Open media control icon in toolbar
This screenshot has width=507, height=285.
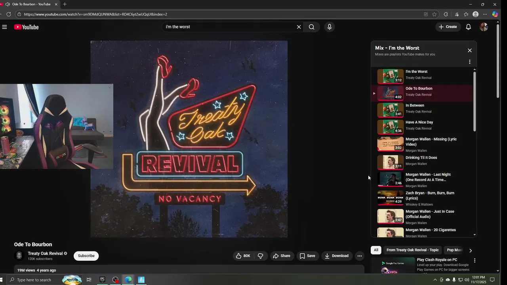coord(457,14)
